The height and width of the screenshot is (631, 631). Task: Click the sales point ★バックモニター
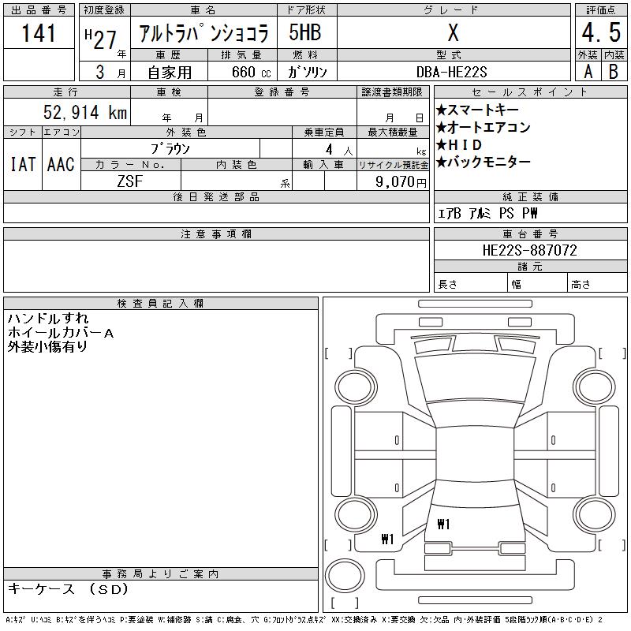pyautogui.click(x=483, y=162)
